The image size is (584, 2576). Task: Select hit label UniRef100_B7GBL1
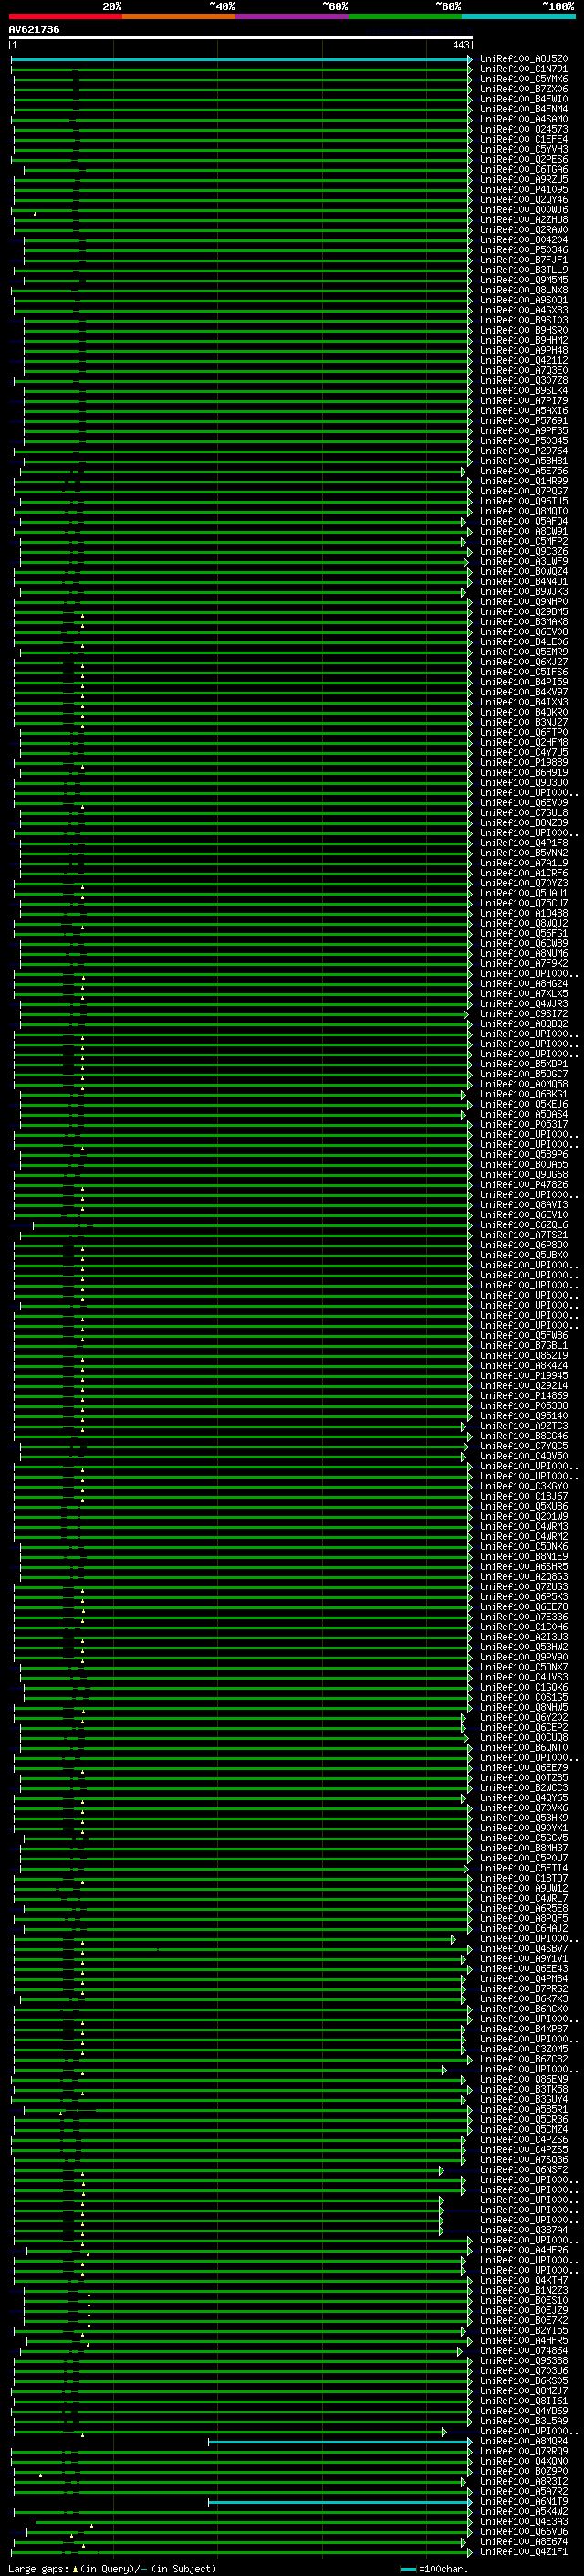(x=524, y=1346)
